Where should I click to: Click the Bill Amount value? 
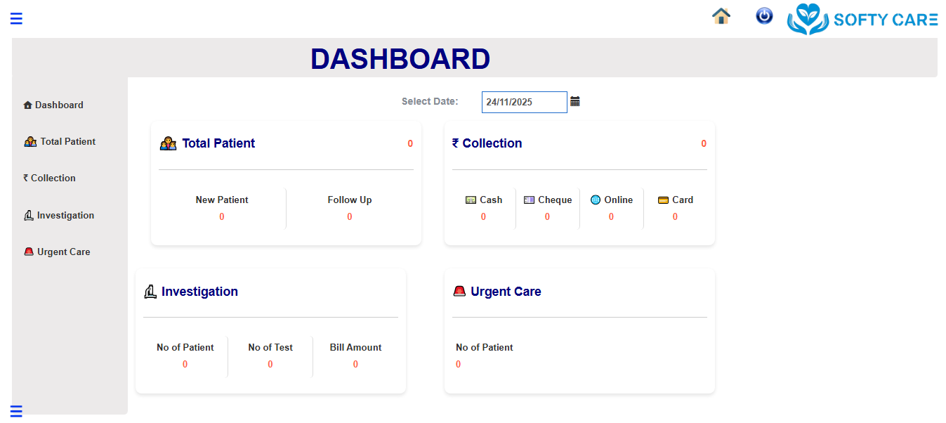(355, 364)
